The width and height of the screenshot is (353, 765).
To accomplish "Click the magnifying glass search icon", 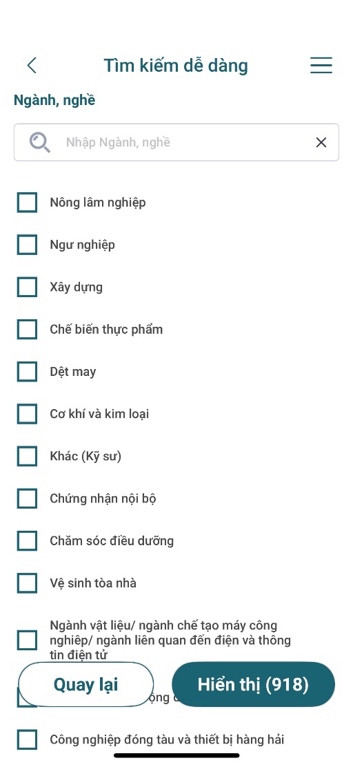I will (39, 142).
